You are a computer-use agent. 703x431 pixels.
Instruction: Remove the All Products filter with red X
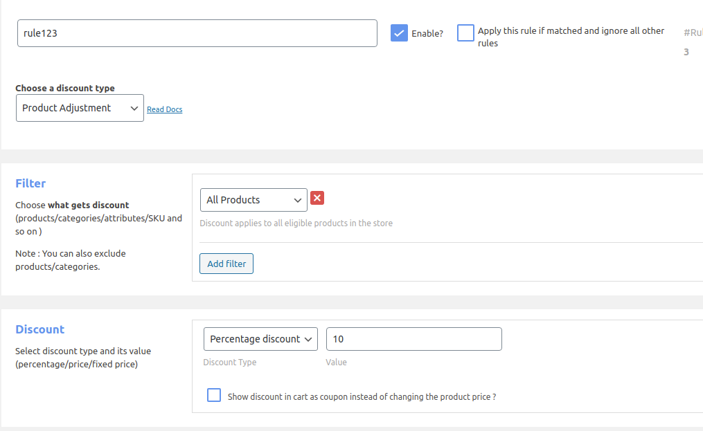pyautogui.click(x=317, y=199)
